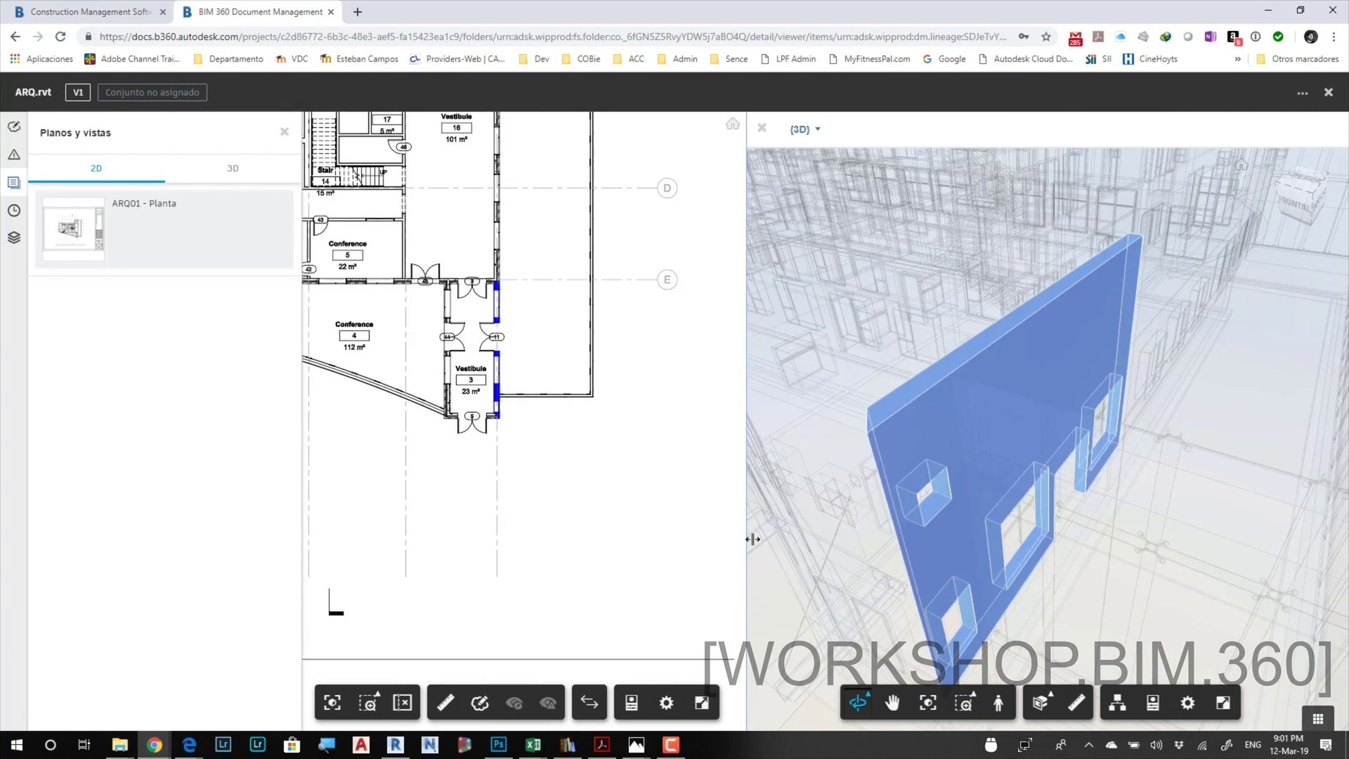Image resolution: width=1349 pixels, height=759 pixels.
Task: Open the Section analysis tool in 3D view
Action: [x=1041, y=703]
